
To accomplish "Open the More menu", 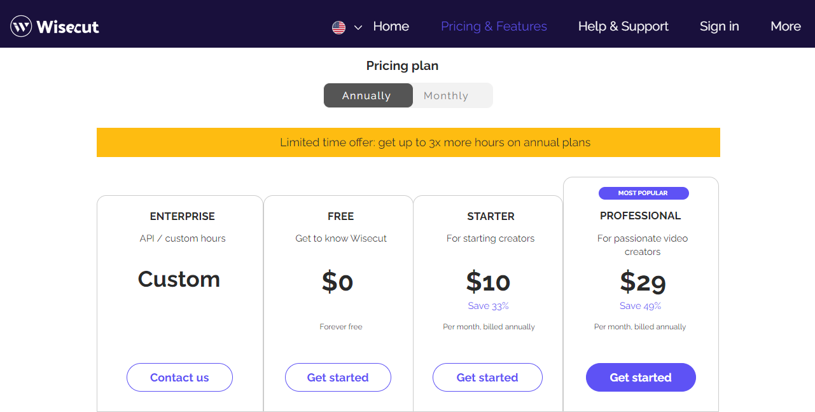I will tap(785, 26).
